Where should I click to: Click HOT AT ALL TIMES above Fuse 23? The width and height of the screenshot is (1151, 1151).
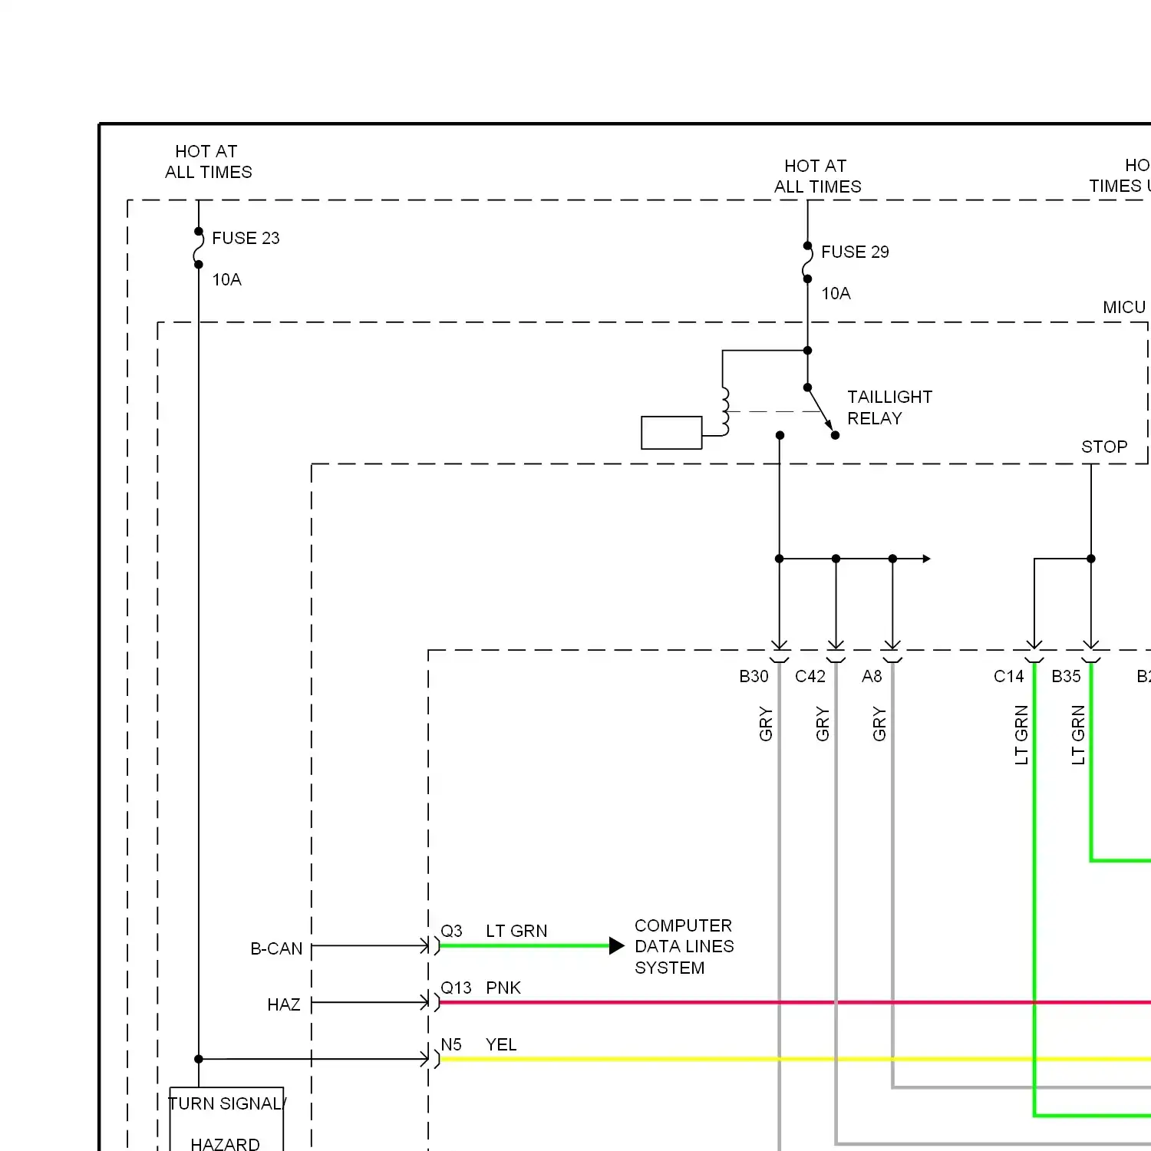click(208, 161)
